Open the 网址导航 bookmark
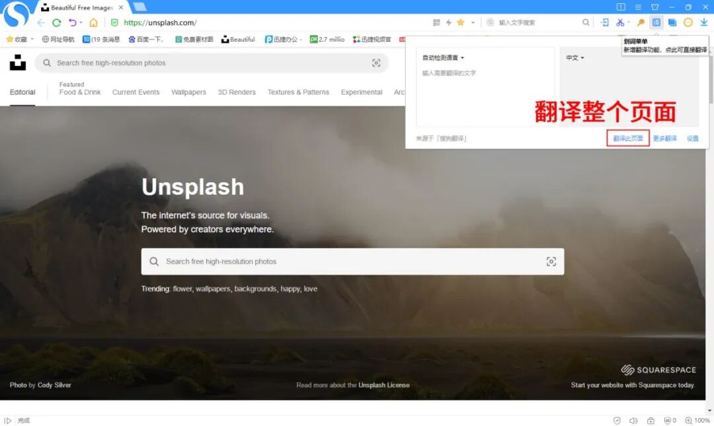This screenshot has width=714, height=426. pos(58,39)
